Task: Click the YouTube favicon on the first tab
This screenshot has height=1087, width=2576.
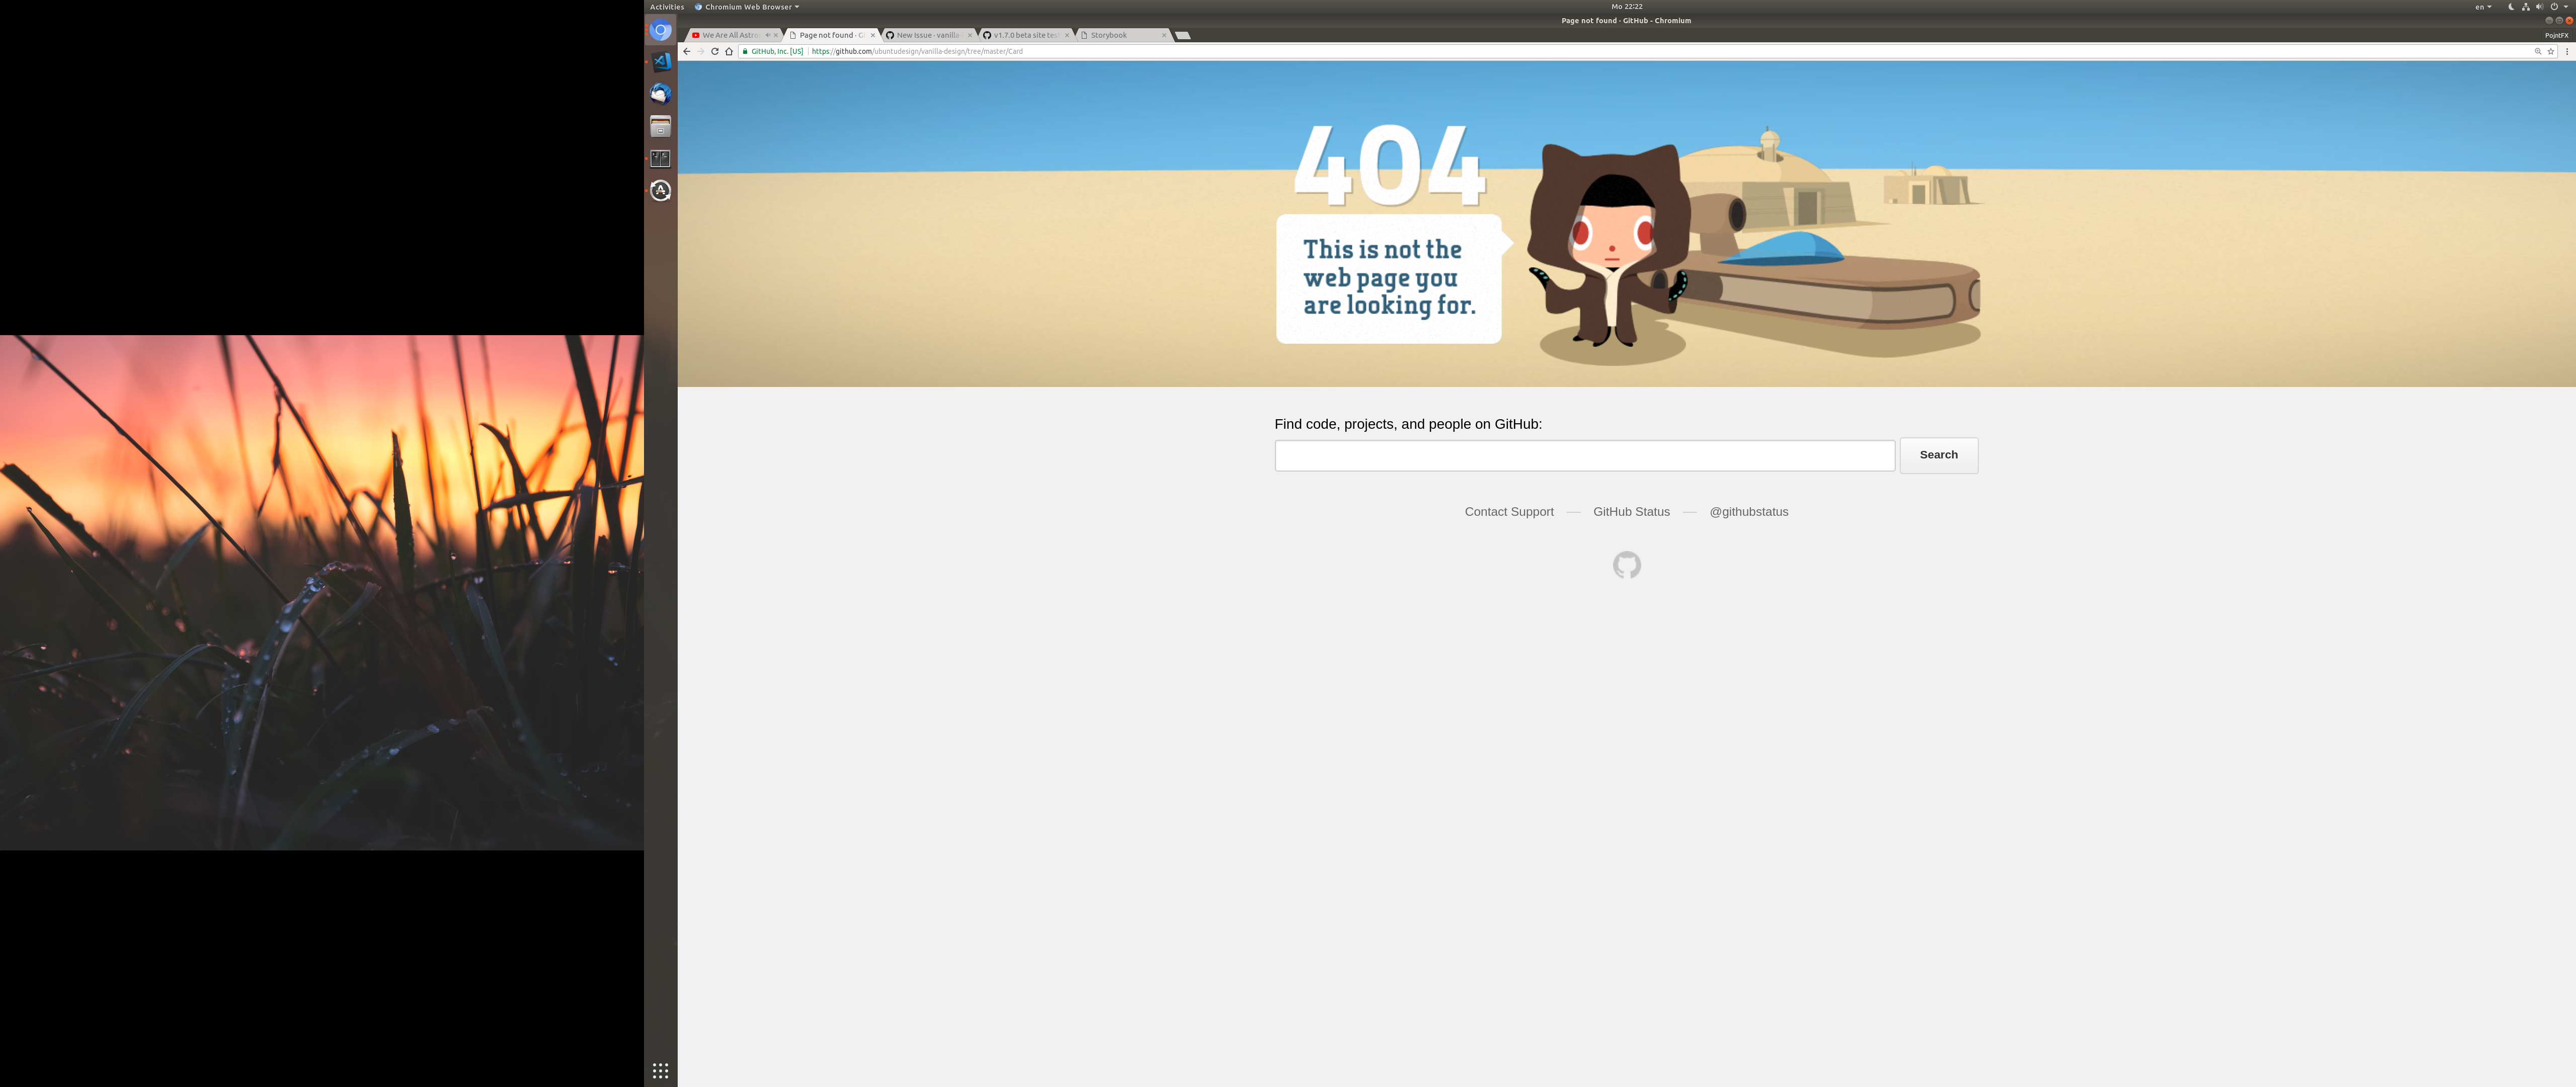Action: coord(696,35)
